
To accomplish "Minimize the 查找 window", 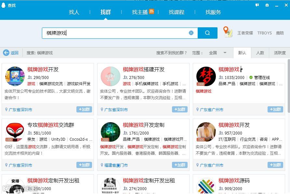I will pos(277,6).
